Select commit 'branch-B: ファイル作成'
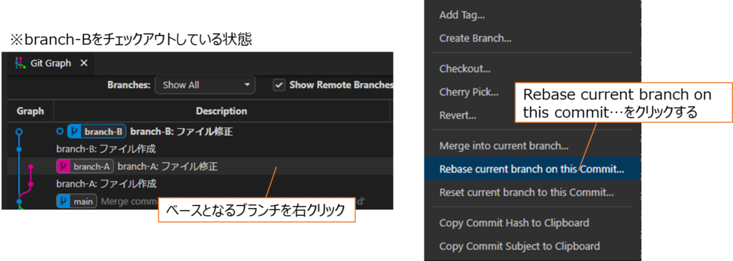Viewport: 733px width, 261px height. click(x=106, y=149)
